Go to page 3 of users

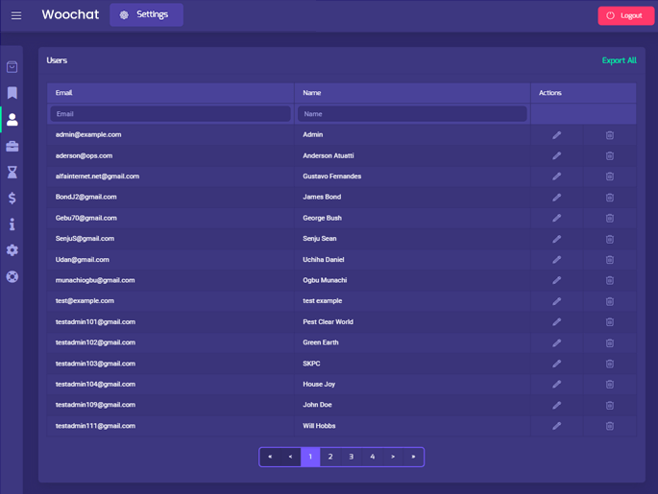pyautogui.click(x=352, y=457)
